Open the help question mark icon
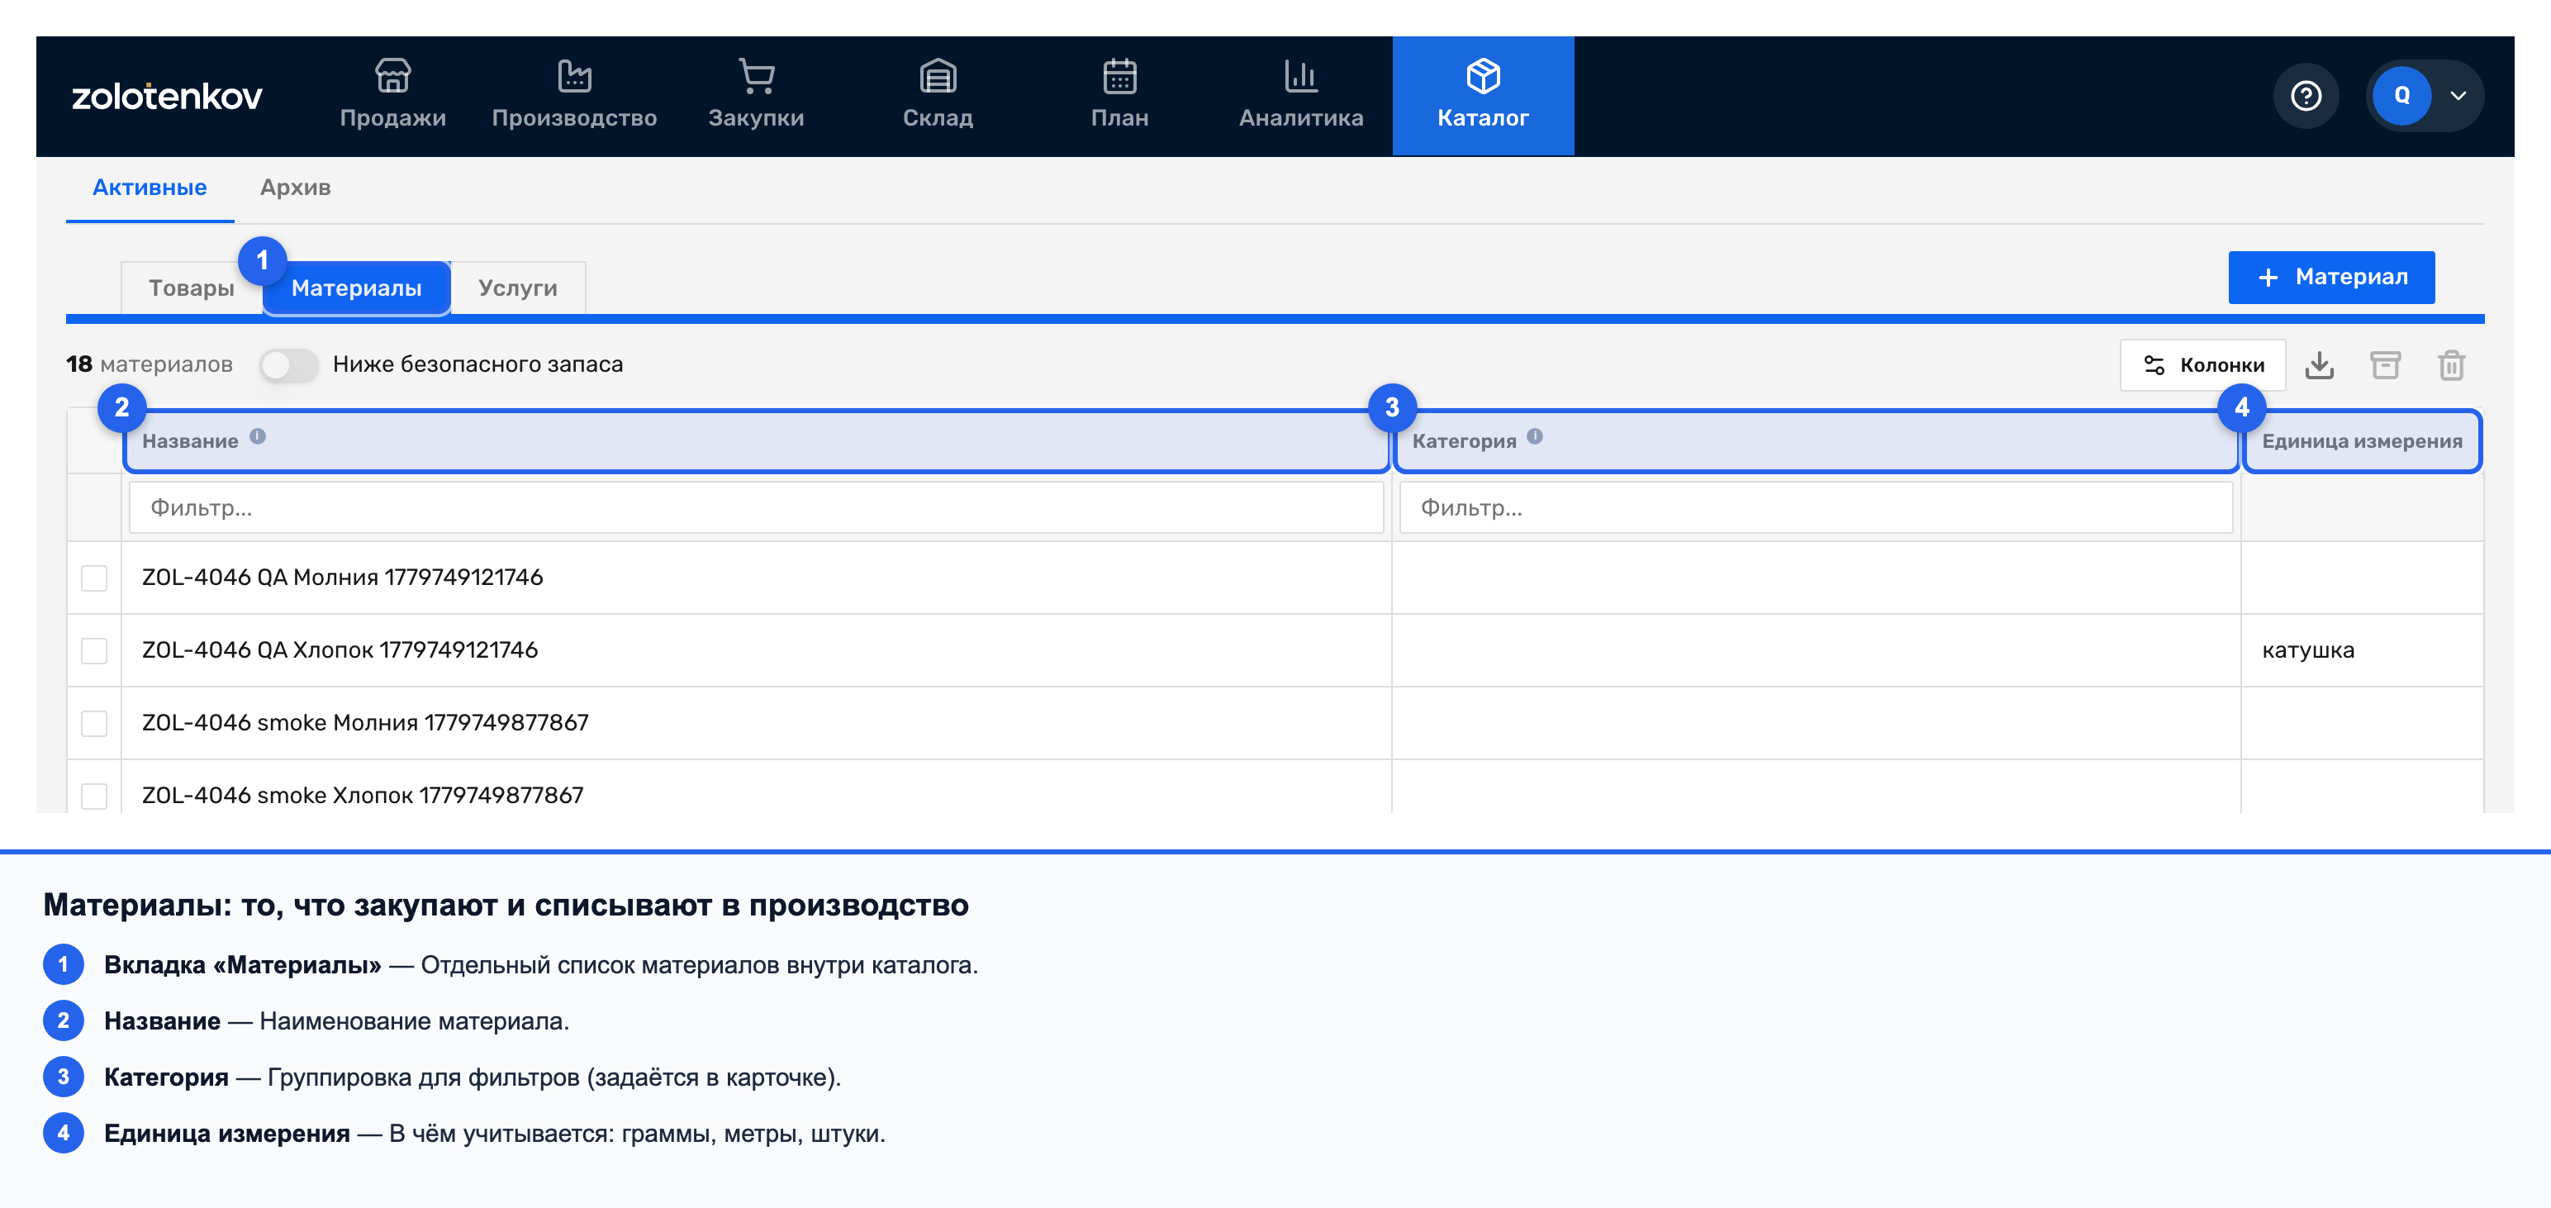This screenshot has width=2551, height=1208. click(2306, 96)
